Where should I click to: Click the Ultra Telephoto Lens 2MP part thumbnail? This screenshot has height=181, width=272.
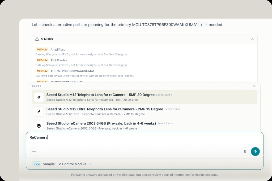click(x=39, y=111)
